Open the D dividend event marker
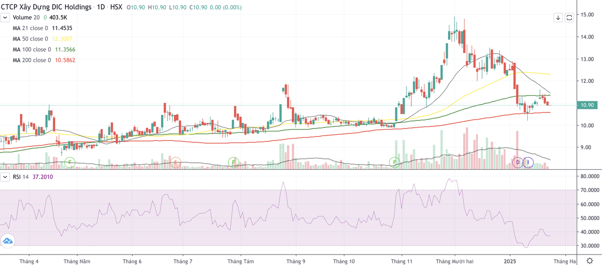This screenshot has width=602, height=265. pyautogui.click(x=518, y=162)
